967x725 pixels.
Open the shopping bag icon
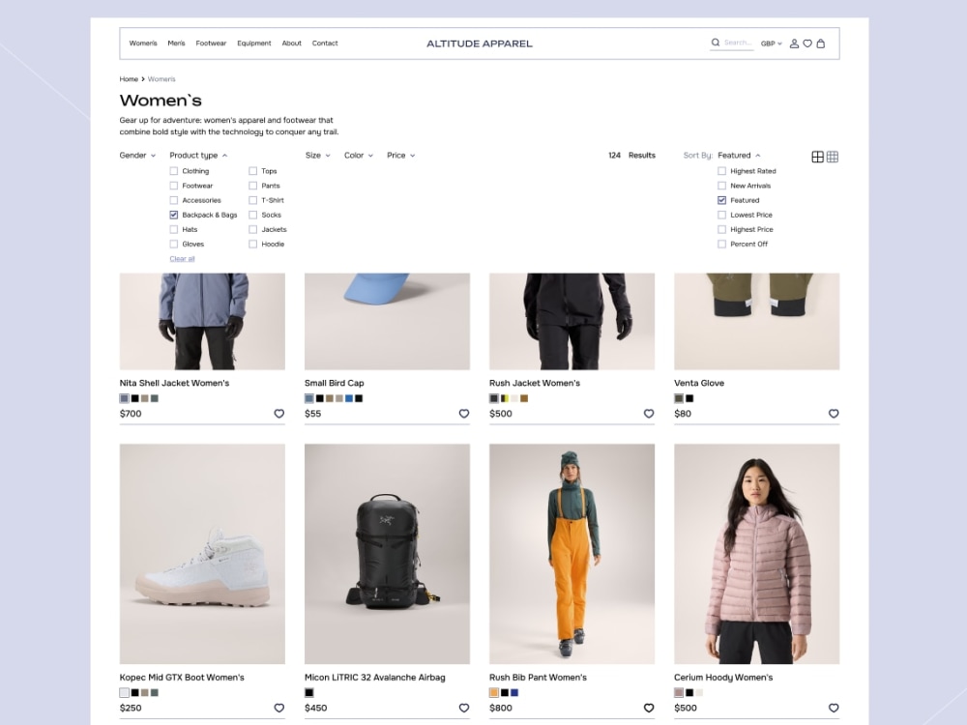point(821,43)
